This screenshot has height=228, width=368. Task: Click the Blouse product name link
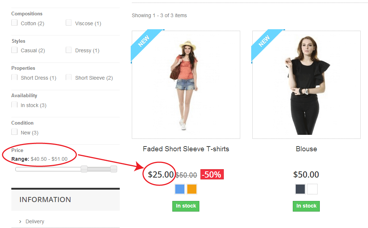(x=306, y=149)
